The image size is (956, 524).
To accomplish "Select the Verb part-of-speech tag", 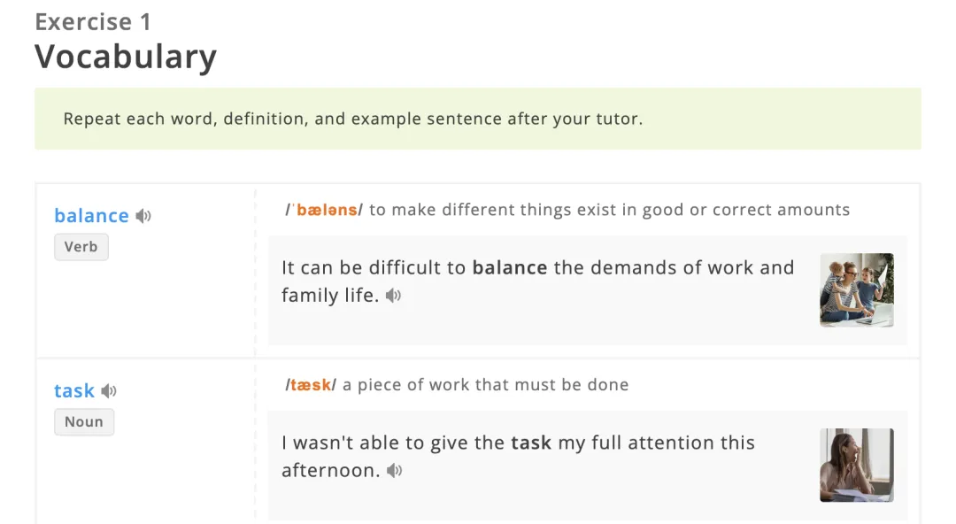I will coord(81,247).
